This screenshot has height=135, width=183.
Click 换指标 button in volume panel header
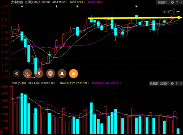tap(154, 84)
